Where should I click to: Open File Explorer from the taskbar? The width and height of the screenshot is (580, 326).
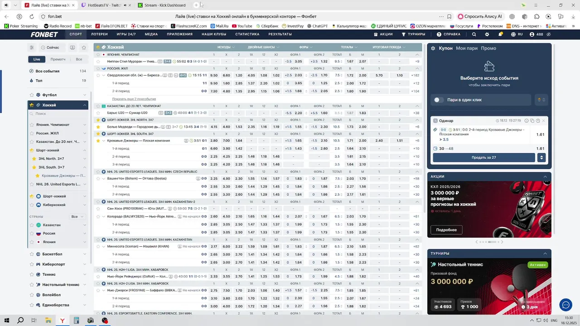[x=48, y=321]
